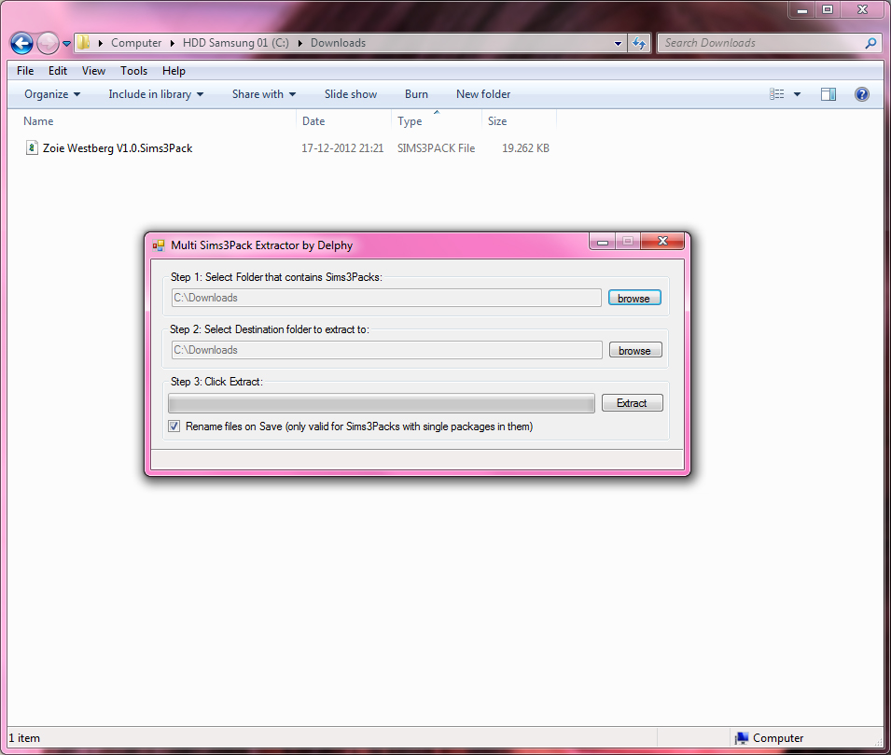Expand the arrow before Downloads breadcrumb
891x755 pixels.
click(300, 43)
